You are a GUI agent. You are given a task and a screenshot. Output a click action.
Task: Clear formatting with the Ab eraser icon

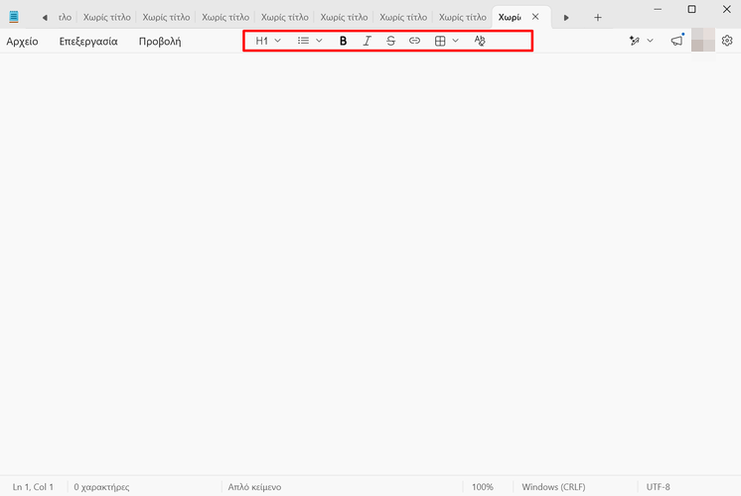[480, 41]
